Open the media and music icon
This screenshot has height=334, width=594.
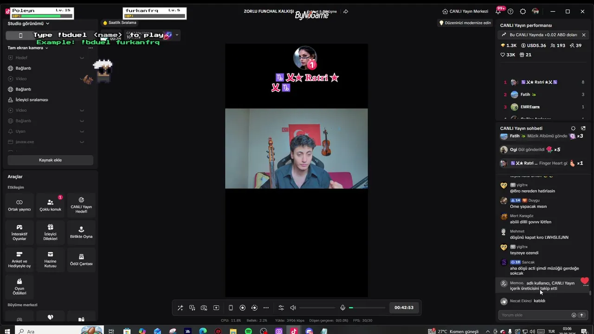192,308
